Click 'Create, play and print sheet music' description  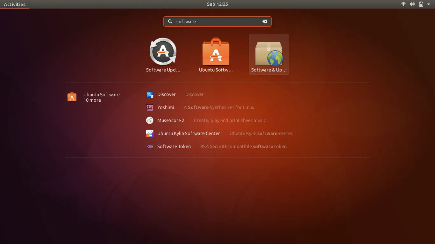pos(230,120)
